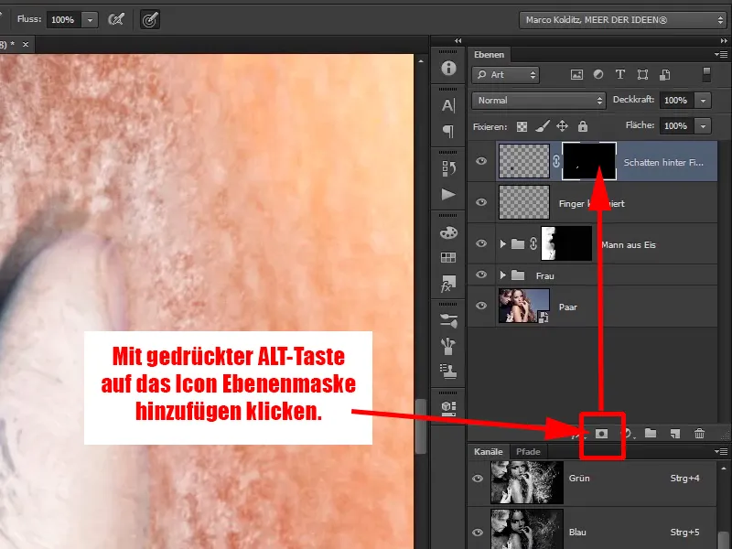Lock image pixels brush icon
This screenshot has height=549, width=732.
click(542, 126)
